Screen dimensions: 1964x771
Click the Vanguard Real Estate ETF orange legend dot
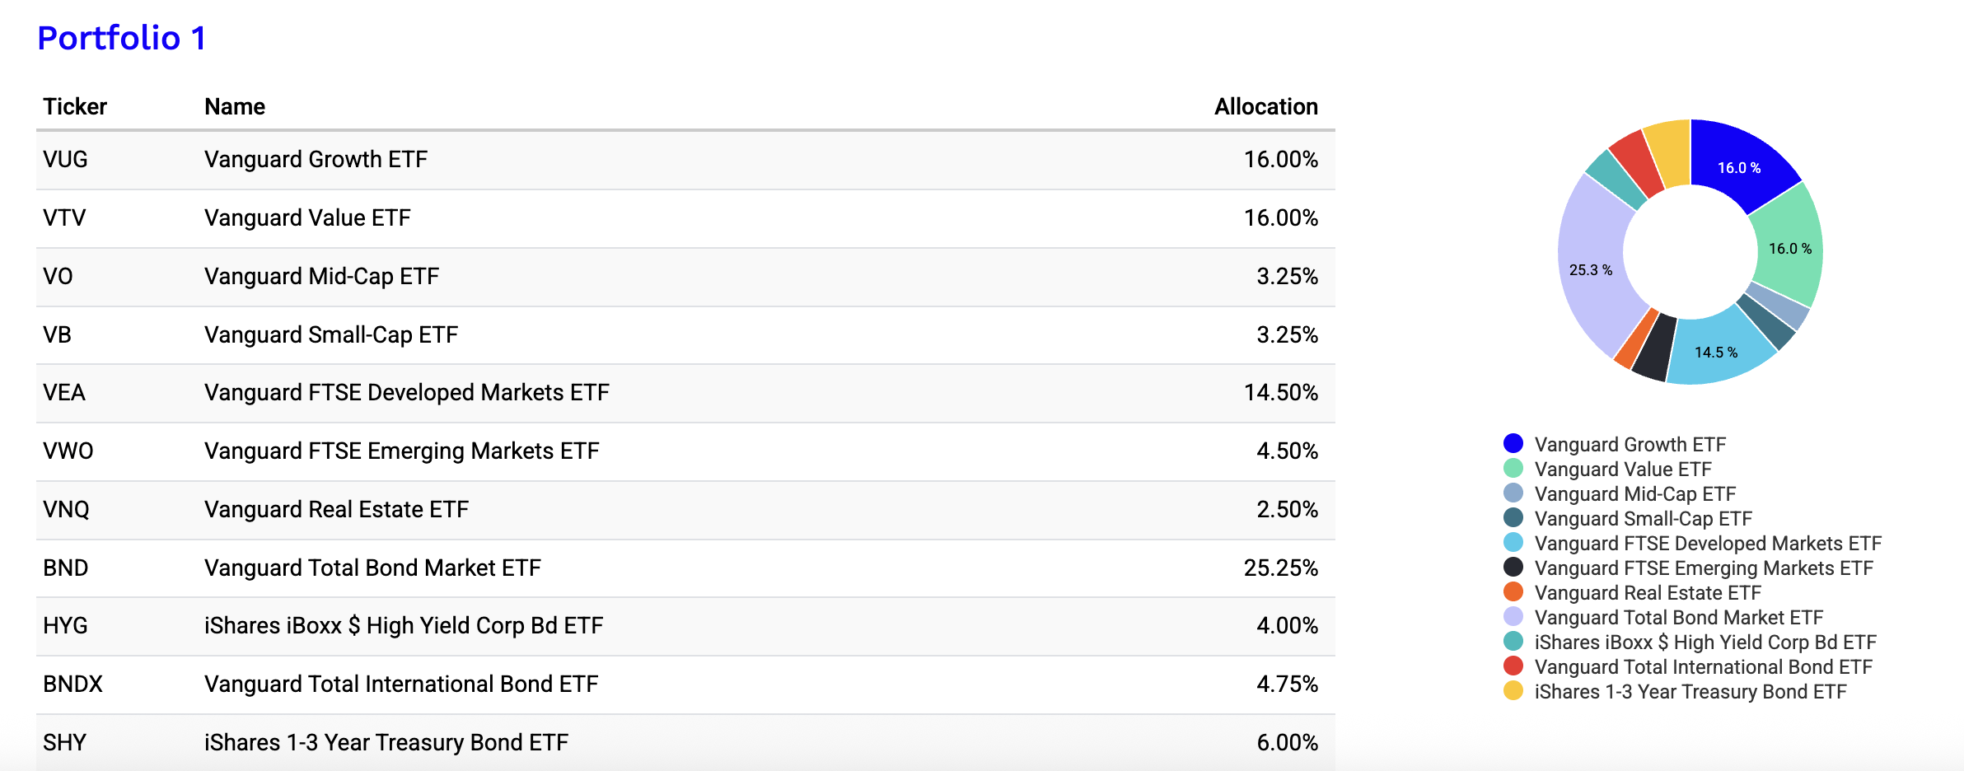[1513, 592]
